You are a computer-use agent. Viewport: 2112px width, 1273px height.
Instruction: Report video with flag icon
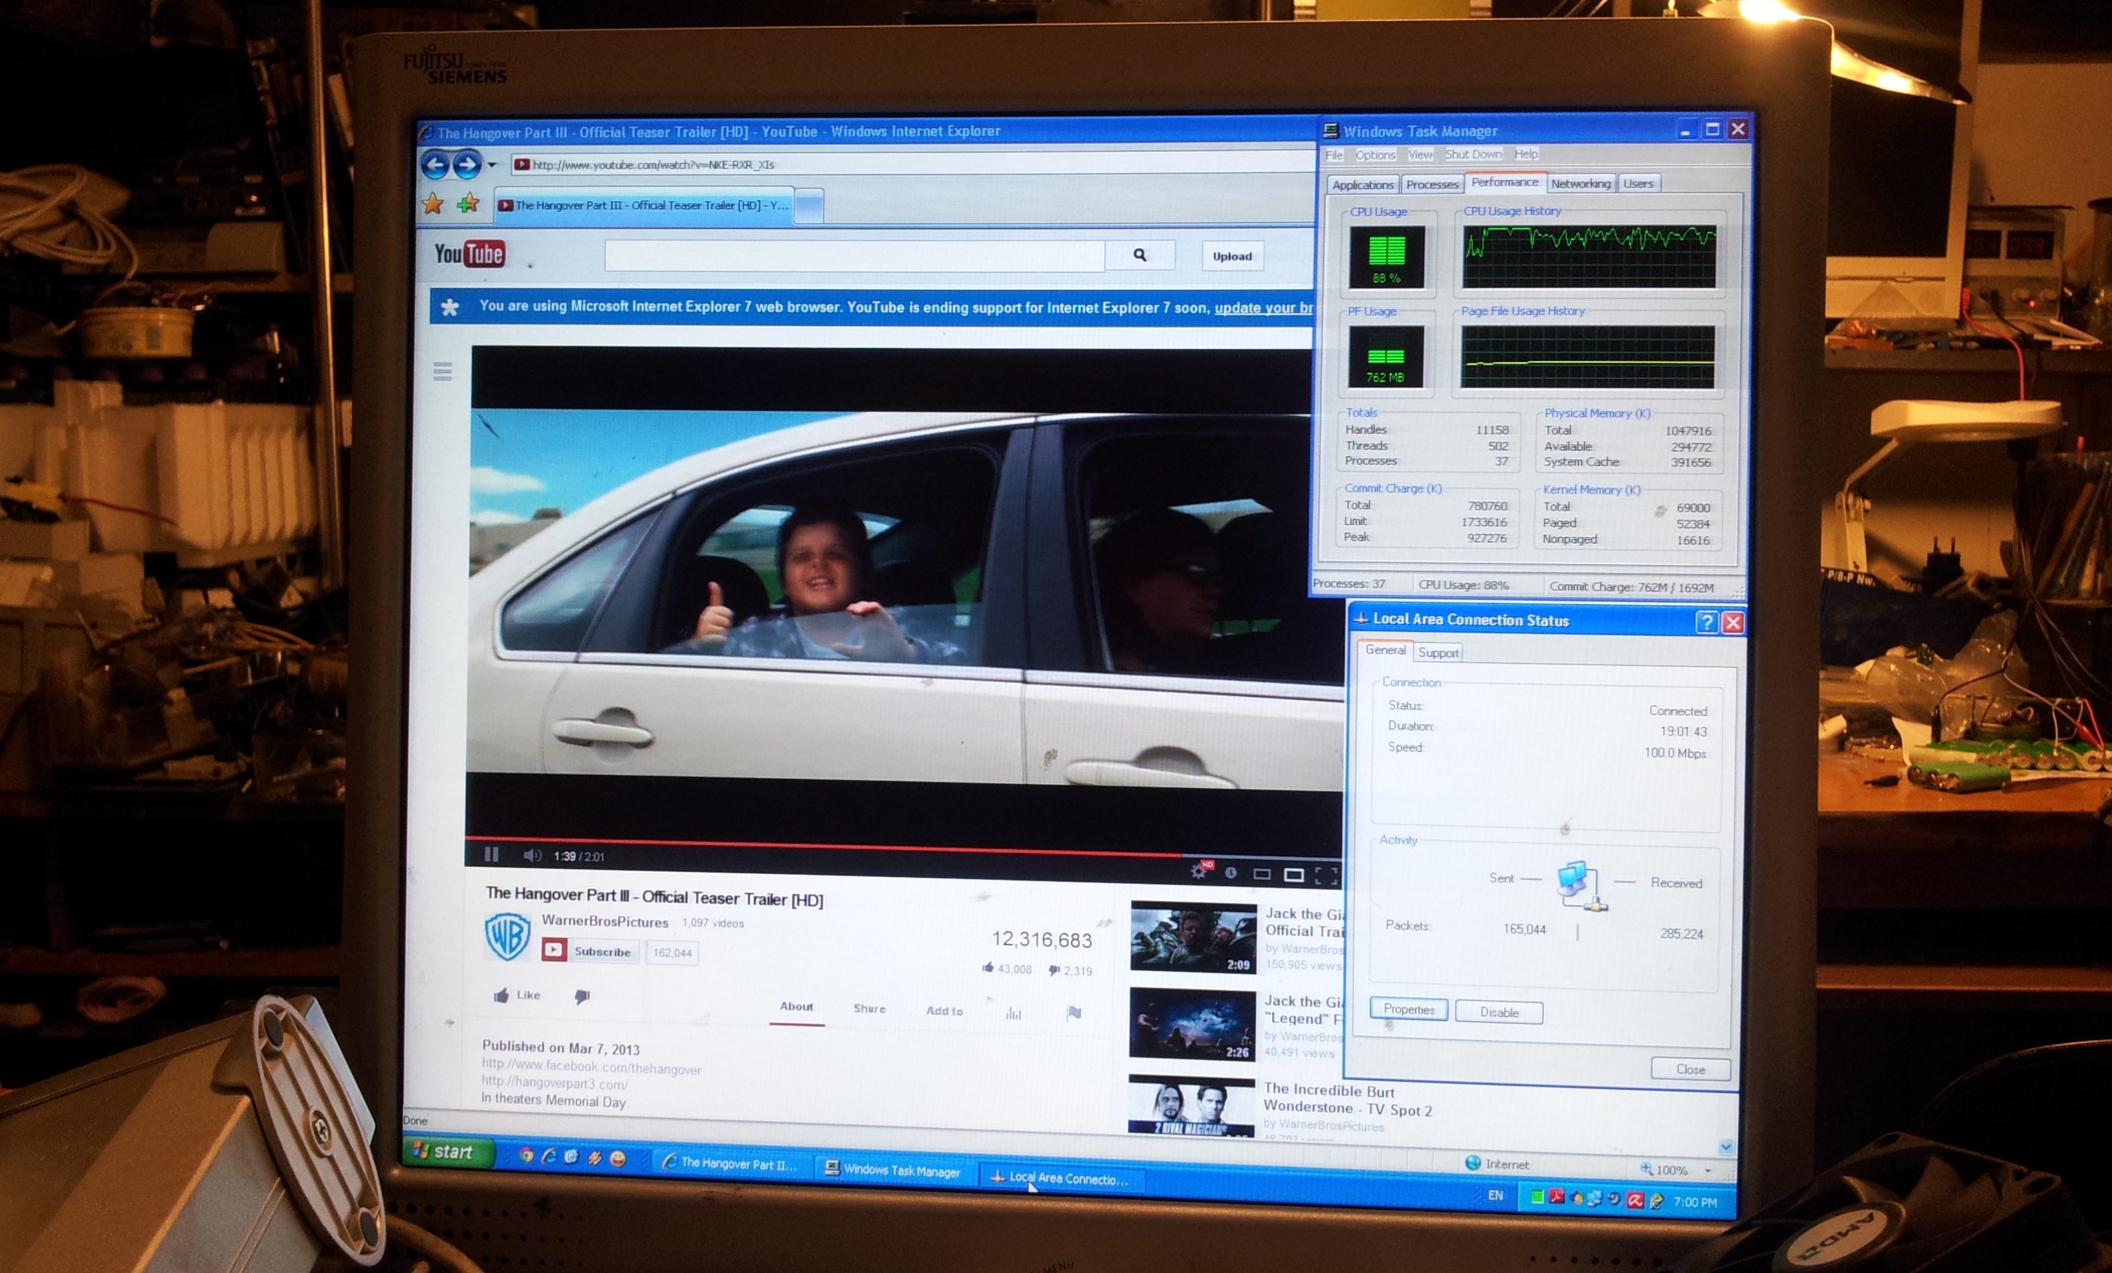coord(1074,1014)
